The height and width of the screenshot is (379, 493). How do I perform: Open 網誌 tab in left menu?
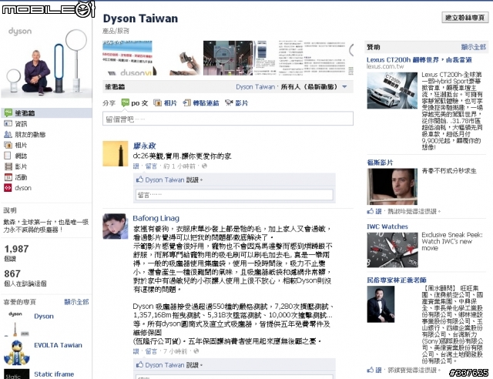tap(21, 156)
